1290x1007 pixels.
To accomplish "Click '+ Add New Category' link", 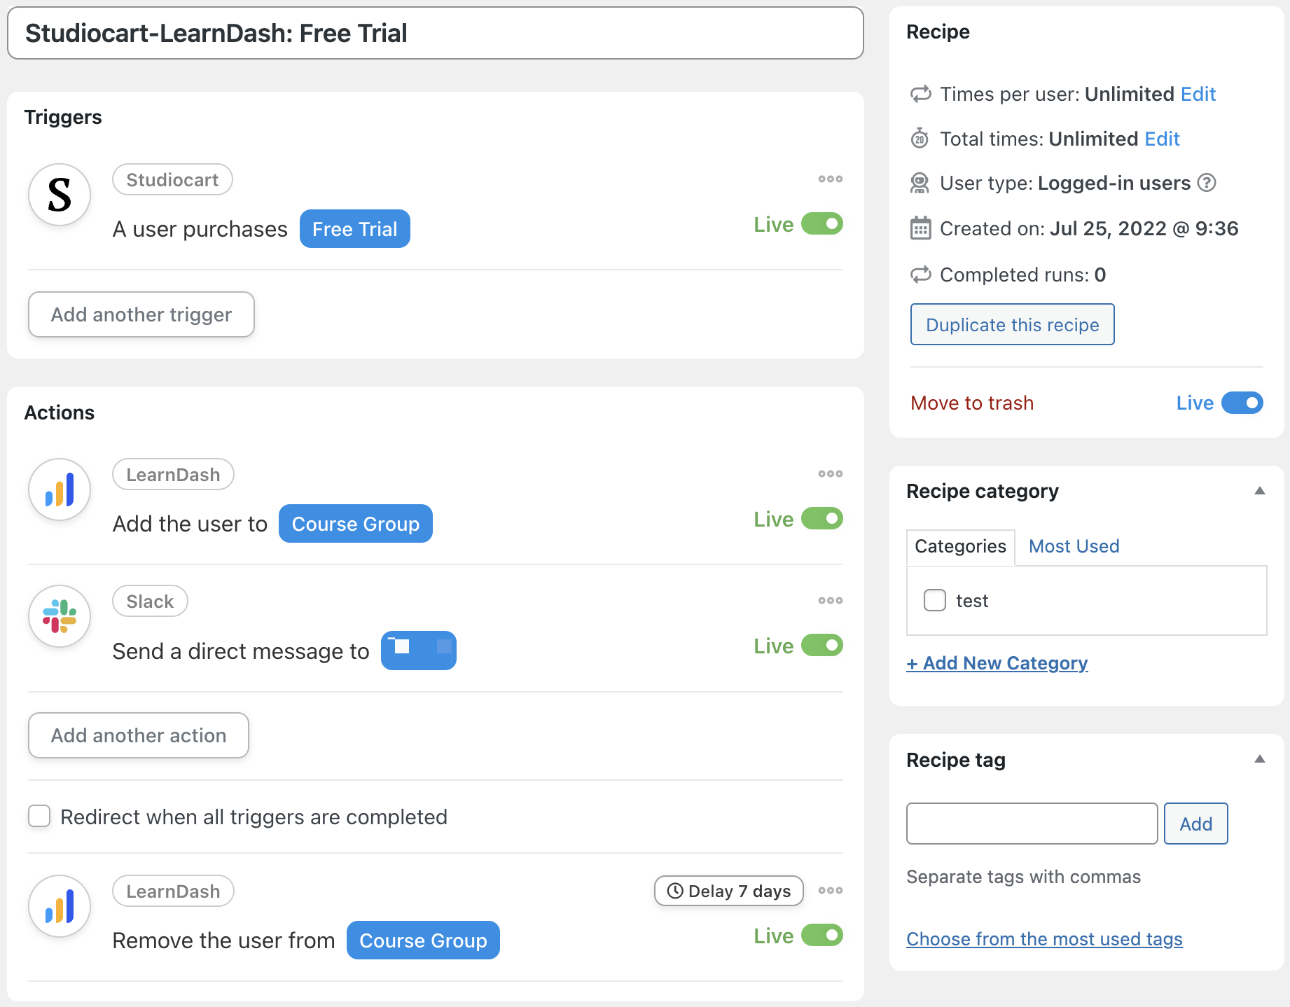I will point(997,663).
